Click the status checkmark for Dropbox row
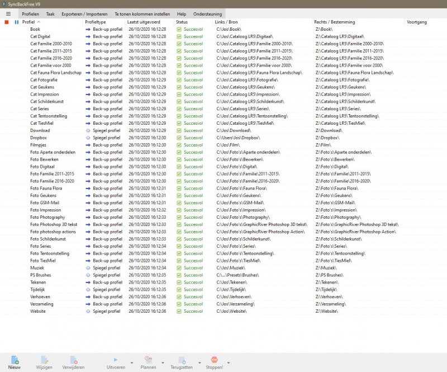Screen dimensions: 447x372 coord(179,138)
